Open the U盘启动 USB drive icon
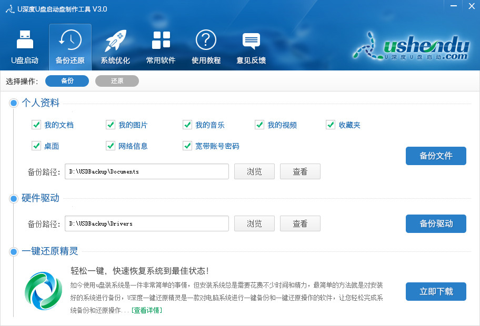 (x=25, y=39)
